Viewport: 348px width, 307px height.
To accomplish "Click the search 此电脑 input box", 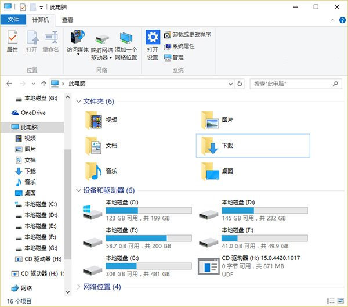I will coord(296,84).
